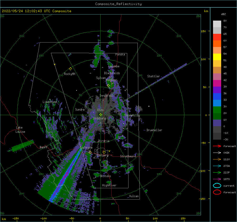Select the Calgary city label
This screenshot has height=222, width=237.
103,155
